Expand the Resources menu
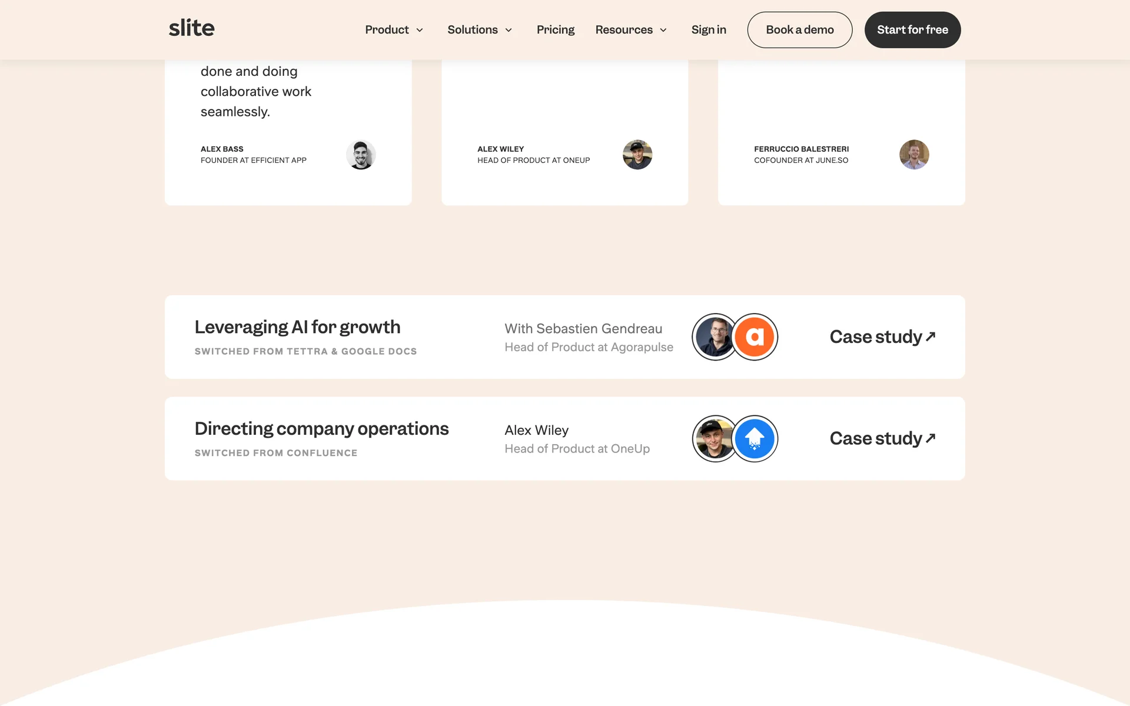This screenshot has width=1130, height=706. point(631,30)
